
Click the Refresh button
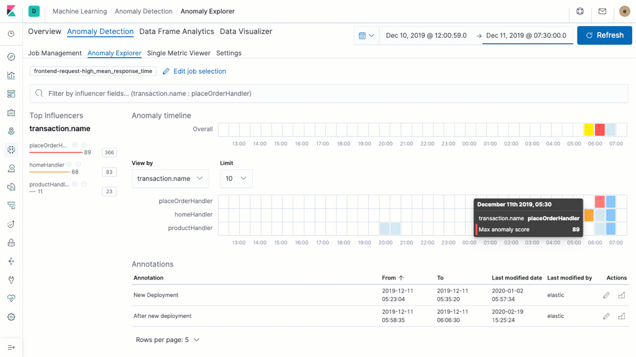point(604,35)
